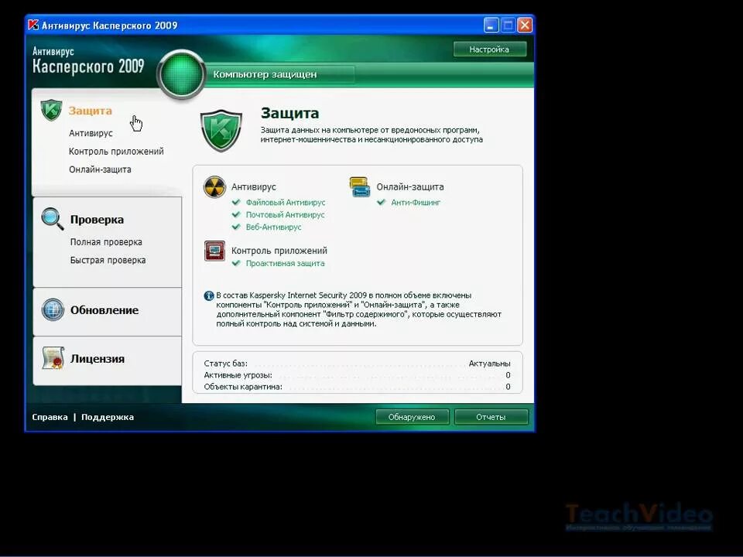743x557 pixels.
Task: Open the Защита section in sidebar
Action: tap(90, 111)
